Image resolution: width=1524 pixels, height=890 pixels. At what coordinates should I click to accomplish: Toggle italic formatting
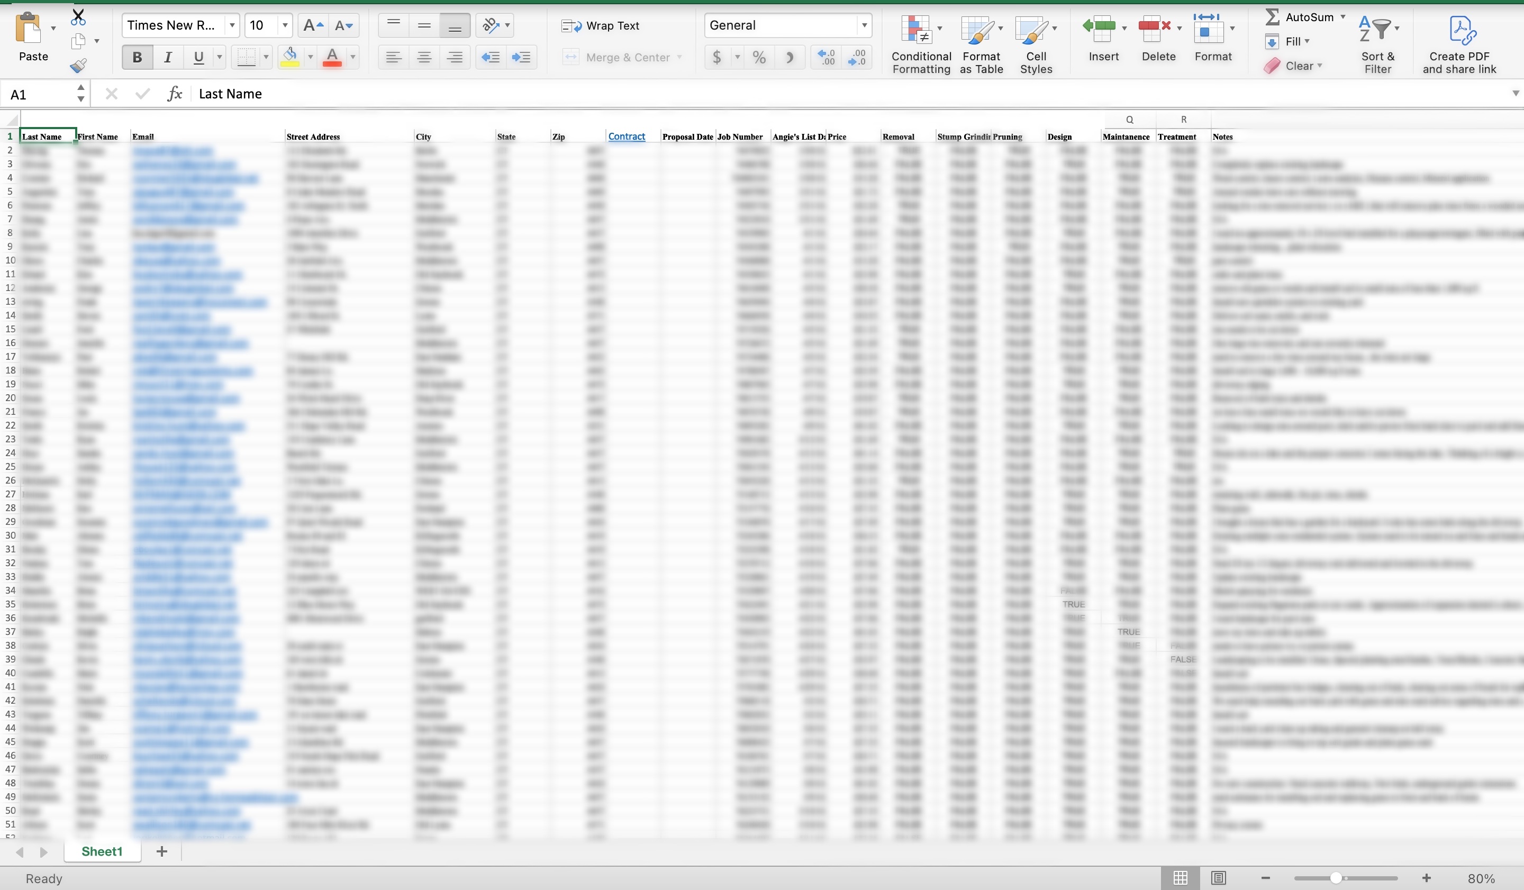tap(168, 58)
